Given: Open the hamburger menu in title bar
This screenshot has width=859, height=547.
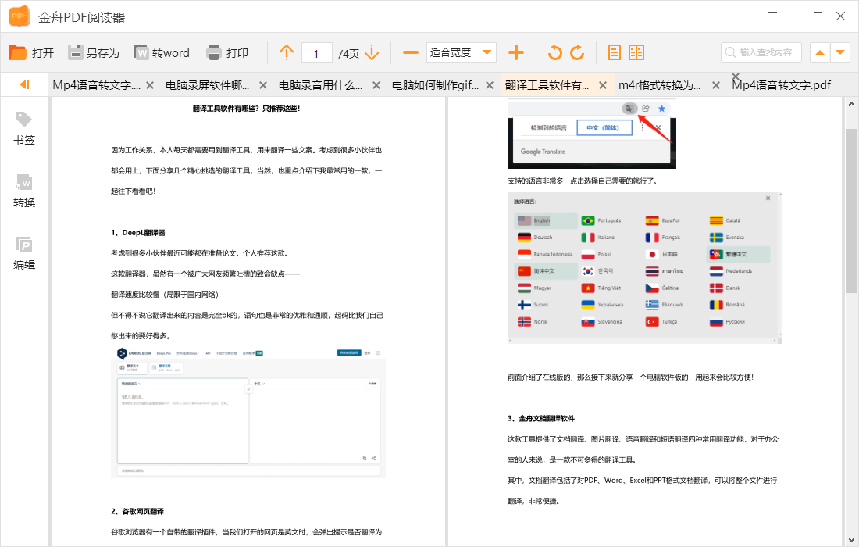Looking at the screenshot, I should (x=772, y=16).
